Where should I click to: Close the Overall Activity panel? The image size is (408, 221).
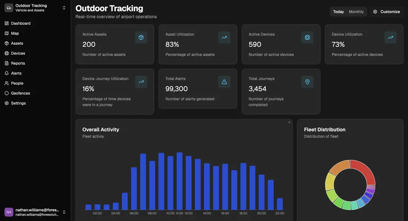click(x=289, y=122)
